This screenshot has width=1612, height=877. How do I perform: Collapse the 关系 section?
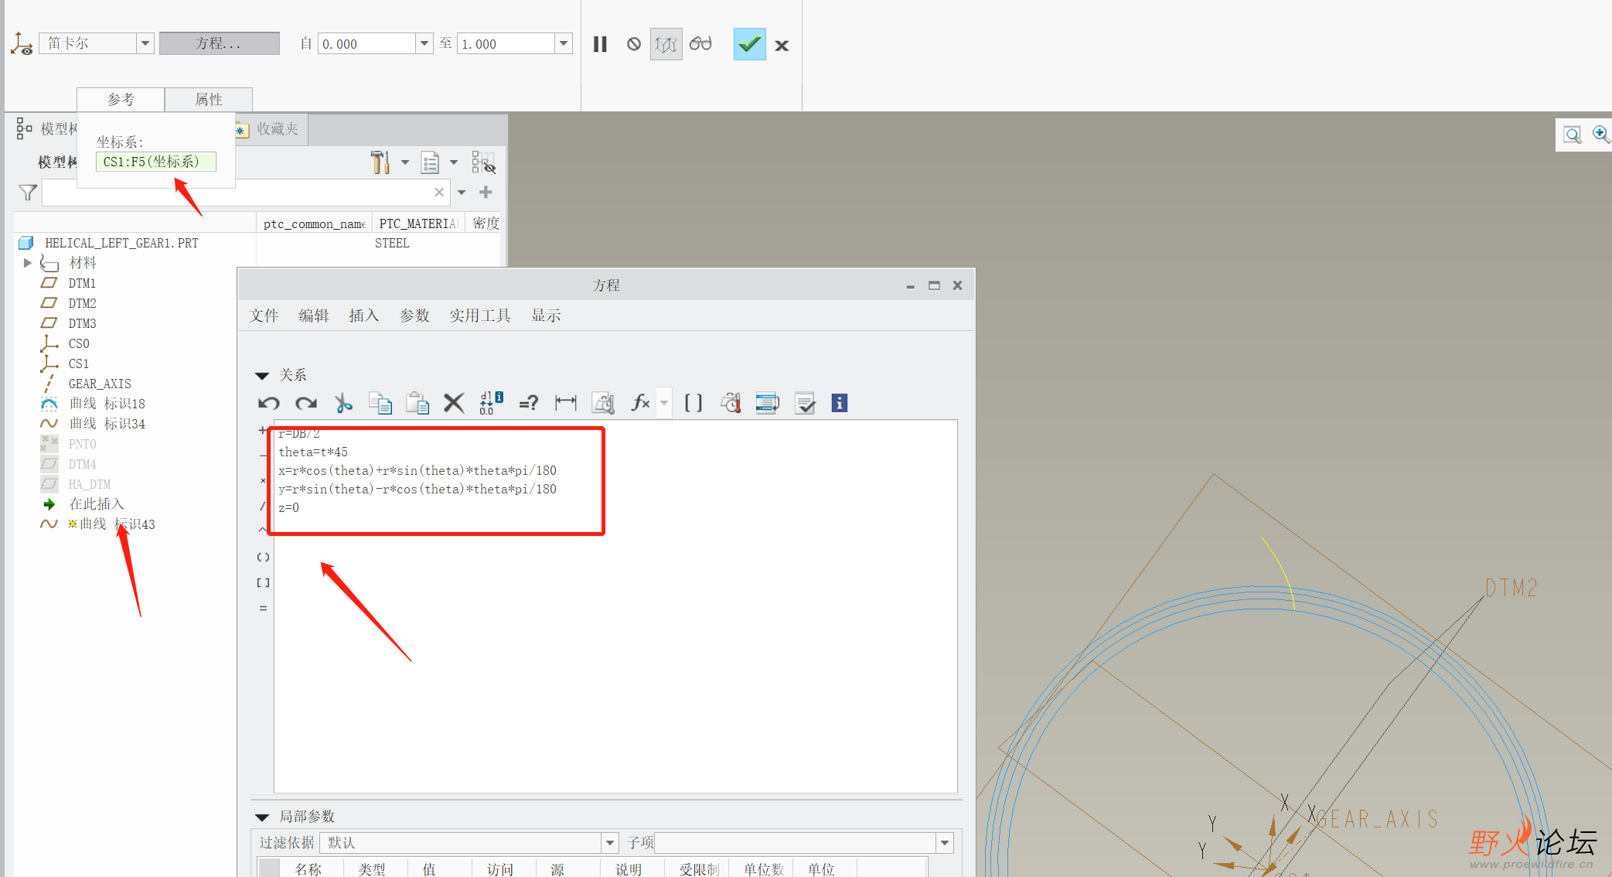pos(262,376)
